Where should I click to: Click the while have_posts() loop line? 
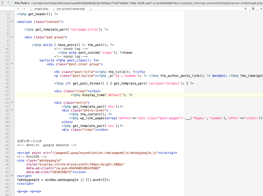click(73, 45)
